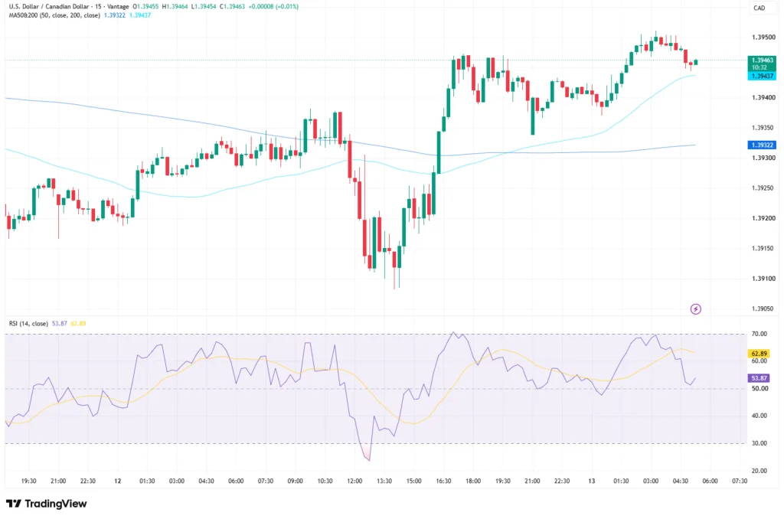Click the 12:00 time axis label
The image size is (784, 519).
click(354, 481)
